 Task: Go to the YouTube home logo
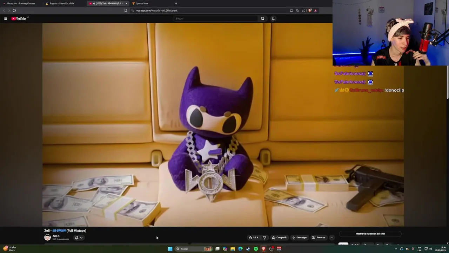pos(20,19)
